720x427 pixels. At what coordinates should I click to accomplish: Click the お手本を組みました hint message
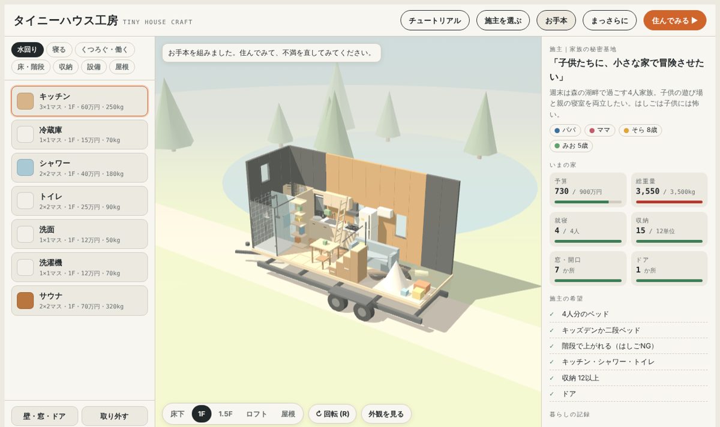click(271, 53)
